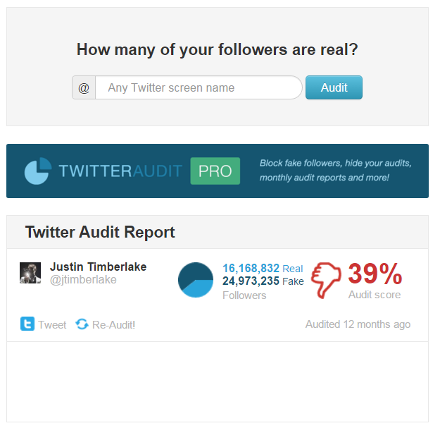Click the red thumbs-down icon

(327, 280)
